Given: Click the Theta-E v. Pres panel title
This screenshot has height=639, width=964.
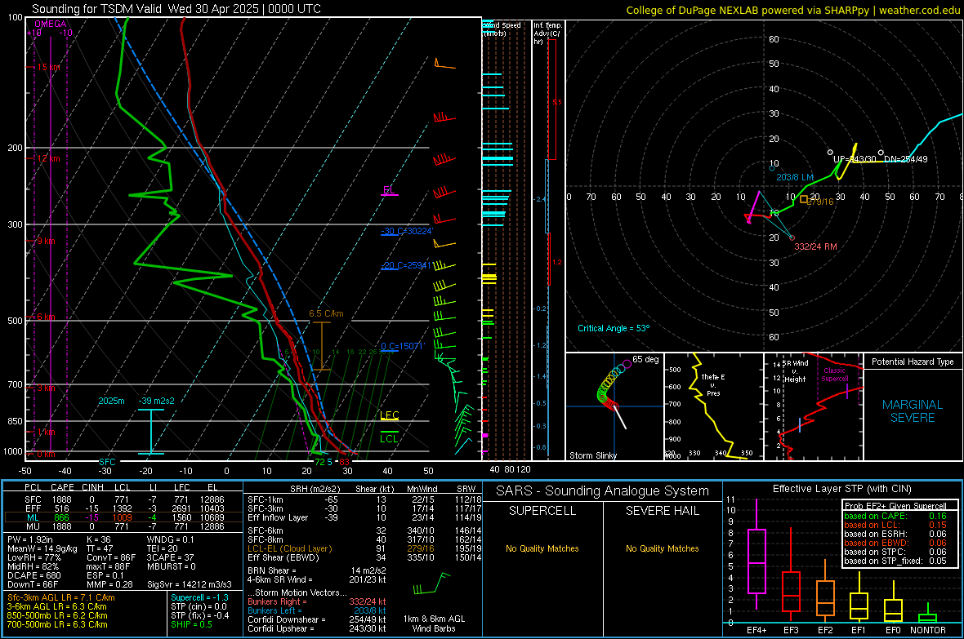Looking at the screenshot, I should (713, 384).
